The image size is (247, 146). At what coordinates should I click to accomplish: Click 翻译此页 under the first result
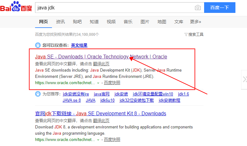click(101, 64)
